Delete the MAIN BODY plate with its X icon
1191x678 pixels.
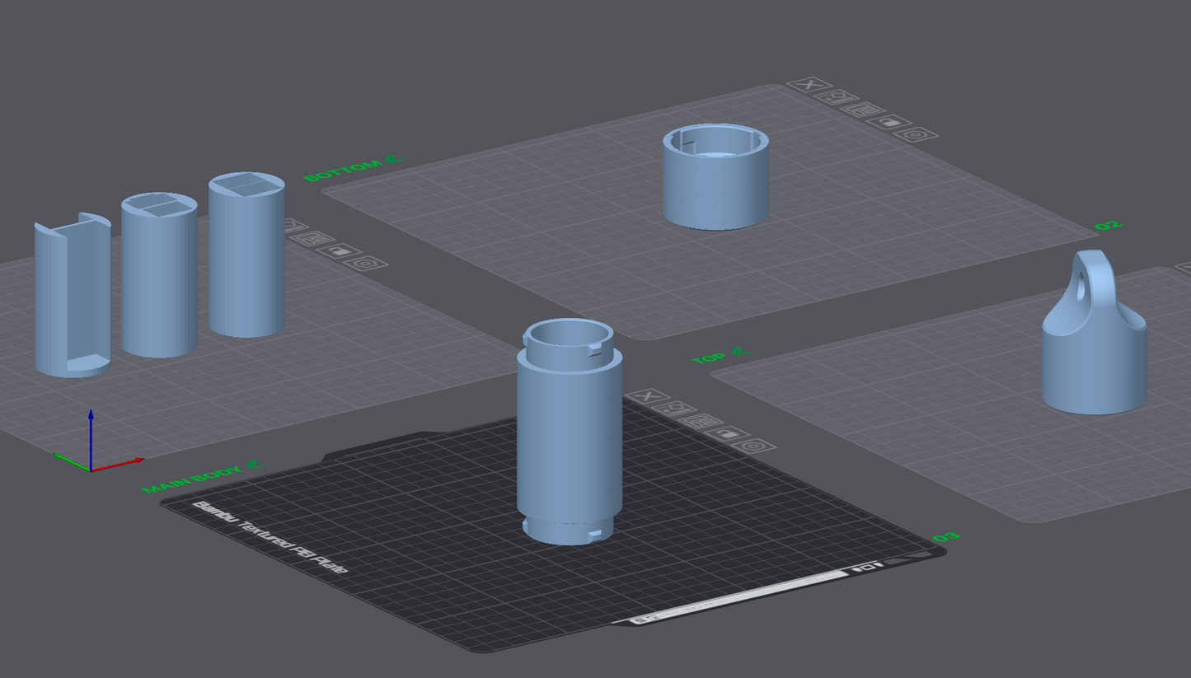click(x=646, y=397)
